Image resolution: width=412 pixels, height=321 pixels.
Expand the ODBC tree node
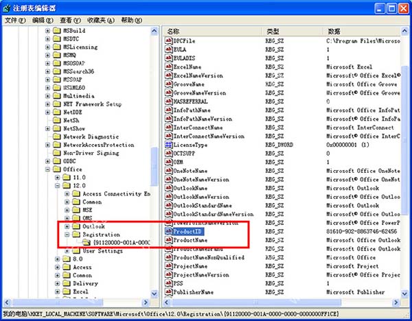click(x=47, y=161)
